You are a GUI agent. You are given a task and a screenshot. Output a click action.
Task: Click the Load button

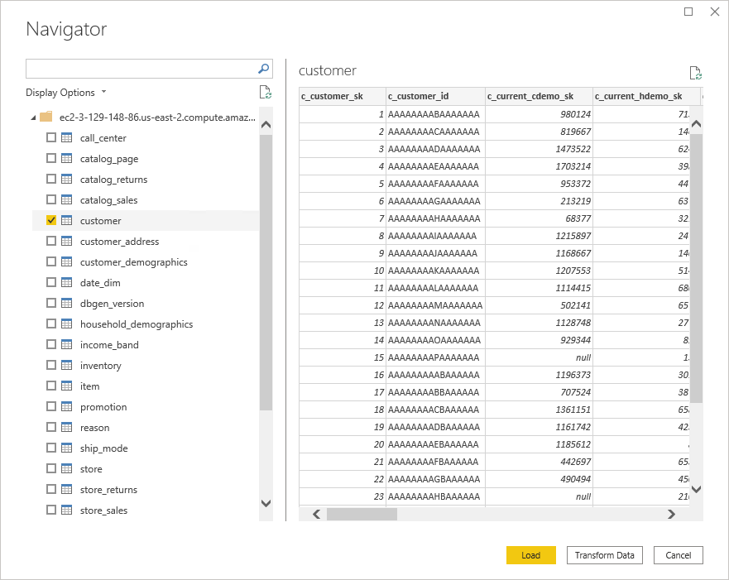[x=530, y=555]
